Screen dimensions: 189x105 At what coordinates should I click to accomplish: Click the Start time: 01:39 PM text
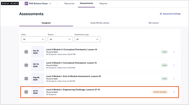(x=67, y=81)
